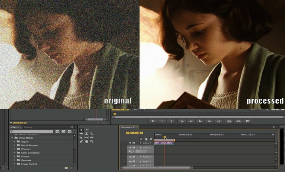Open the Sequence 01 panel flyout menu

273,127
